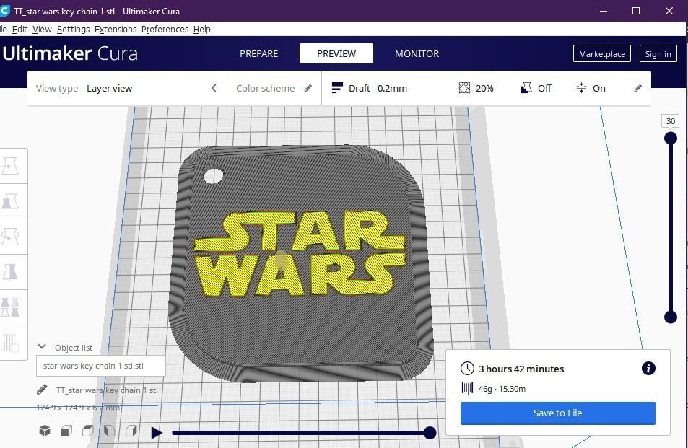Viewport: 688px width, 448px height.
Task: Click the Sign in button
Action: tap(658, 54)
